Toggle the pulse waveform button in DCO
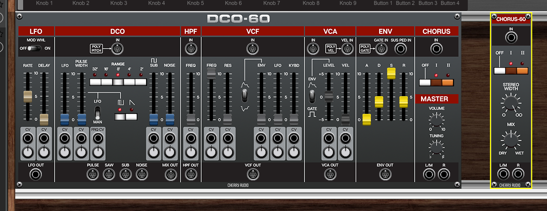547x211 pixels. pos(120,117)
